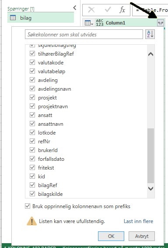Click the Søkekolonner som skal utvides search field
Image resolution: width=168 pixels, height=248 pixels.
tap(84, 34)
